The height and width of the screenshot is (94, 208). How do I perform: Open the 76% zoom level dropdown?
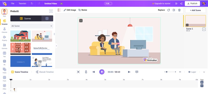point(108,4)
